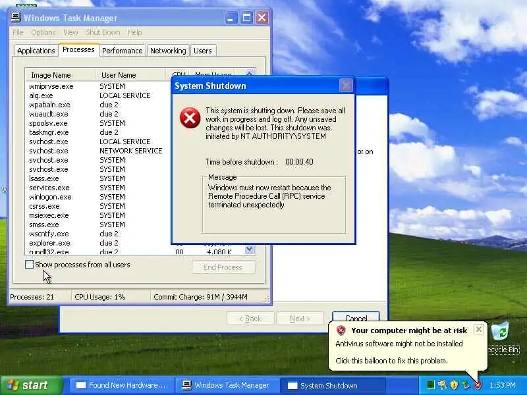Open the Shut Down menu in Task Manager
527x395 pixels.
(x=103, y=32)
